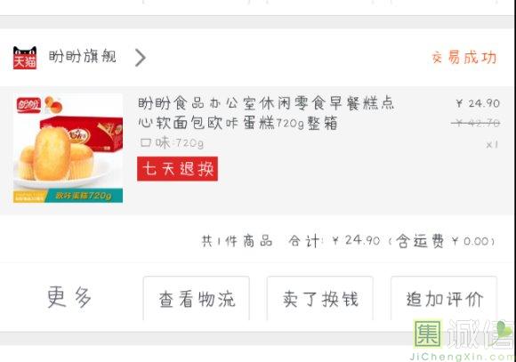Click the 查看物流 logistics button
The image size is (516, 362).
(x=197, y=298)
